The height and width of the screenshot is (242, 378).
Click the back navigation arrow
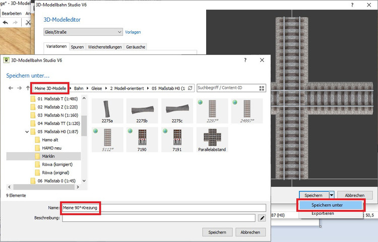tap(11, 88)
